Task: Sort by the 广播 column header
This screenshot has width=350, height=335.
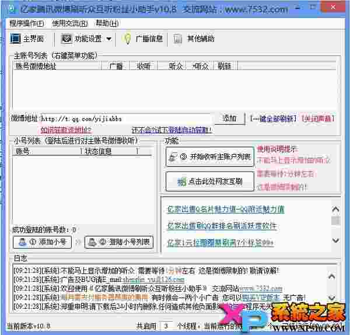Action: tap(116, 66)
